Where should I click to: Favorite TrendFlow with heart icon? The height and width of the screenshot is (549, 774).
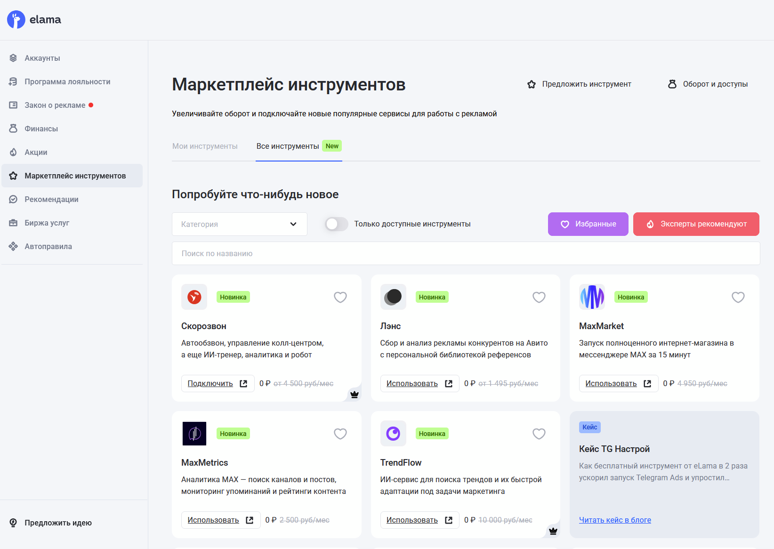point(539,434)
